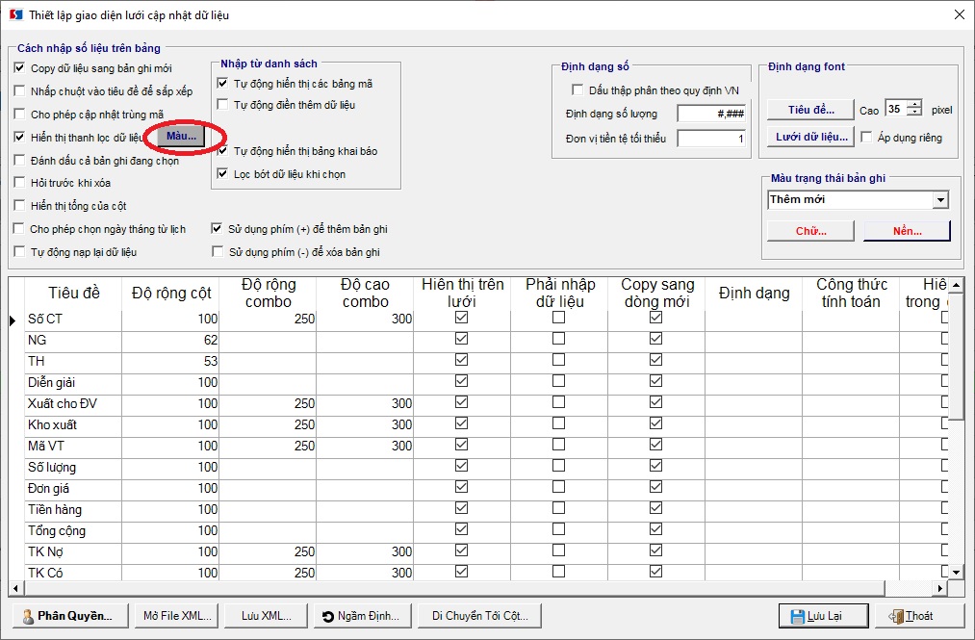Check Phải nhập dữ liệu for NG row
The width and height of the screenshot is (975, 640).
click(559, 339)
